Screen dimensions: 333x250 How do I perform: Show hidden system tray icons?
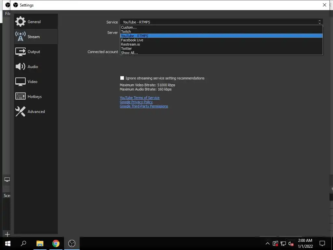pyautogui.click(x=268, y=243)
